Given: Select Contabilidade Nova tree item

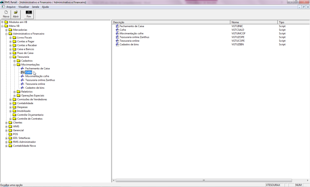Looking at the screenshot, I should 24,146.
